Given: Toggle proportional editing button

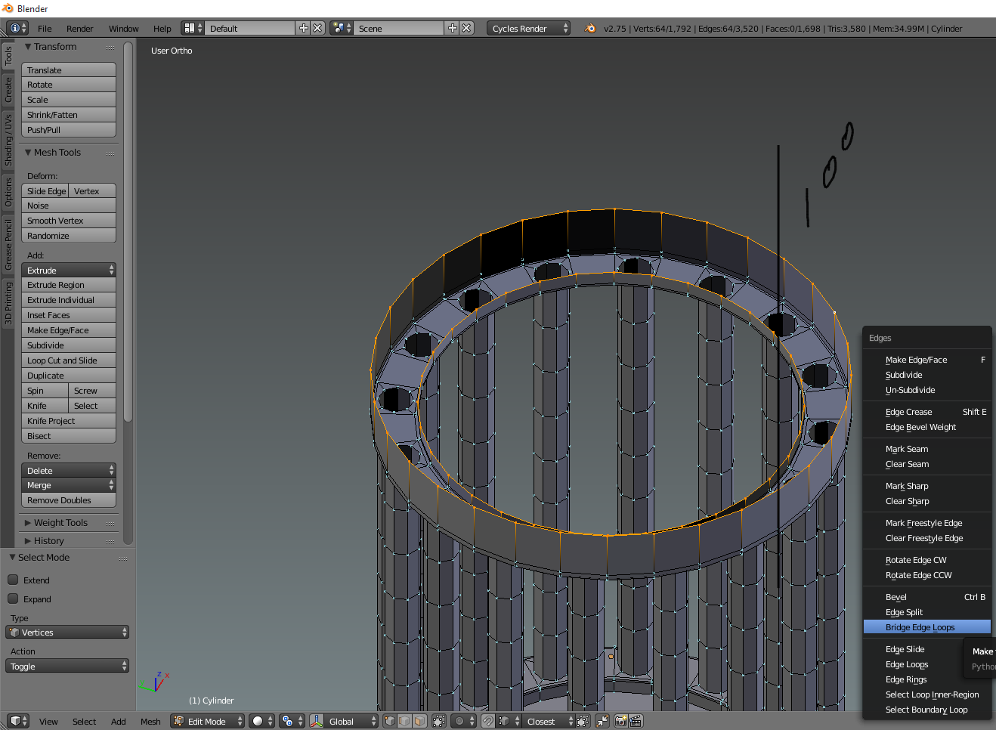Looking at the screenshot, I should [463, 721].
